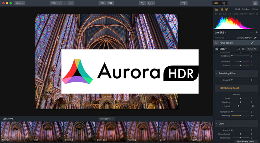Show the histogram image view icon
This screenshot has width=260, height=143.
coord(216,9)
